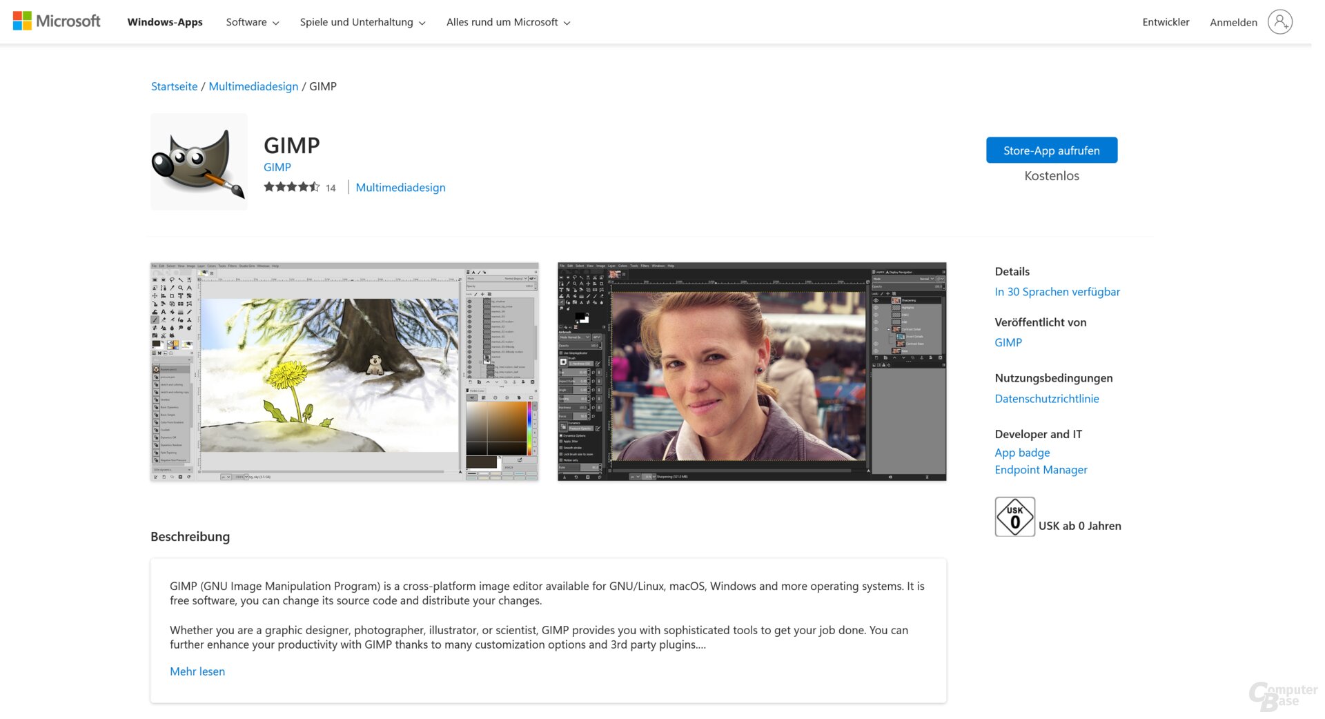
Task: Click the GIMP Wilber app icon
Action: pyautogui.click(x=199, y=161)
